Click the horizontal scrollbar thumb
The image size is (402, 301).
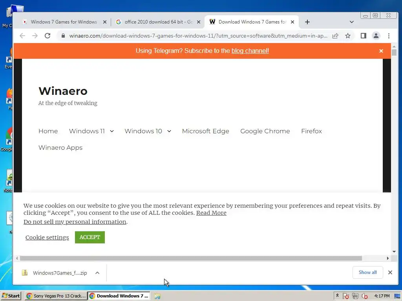pos(191,258)
